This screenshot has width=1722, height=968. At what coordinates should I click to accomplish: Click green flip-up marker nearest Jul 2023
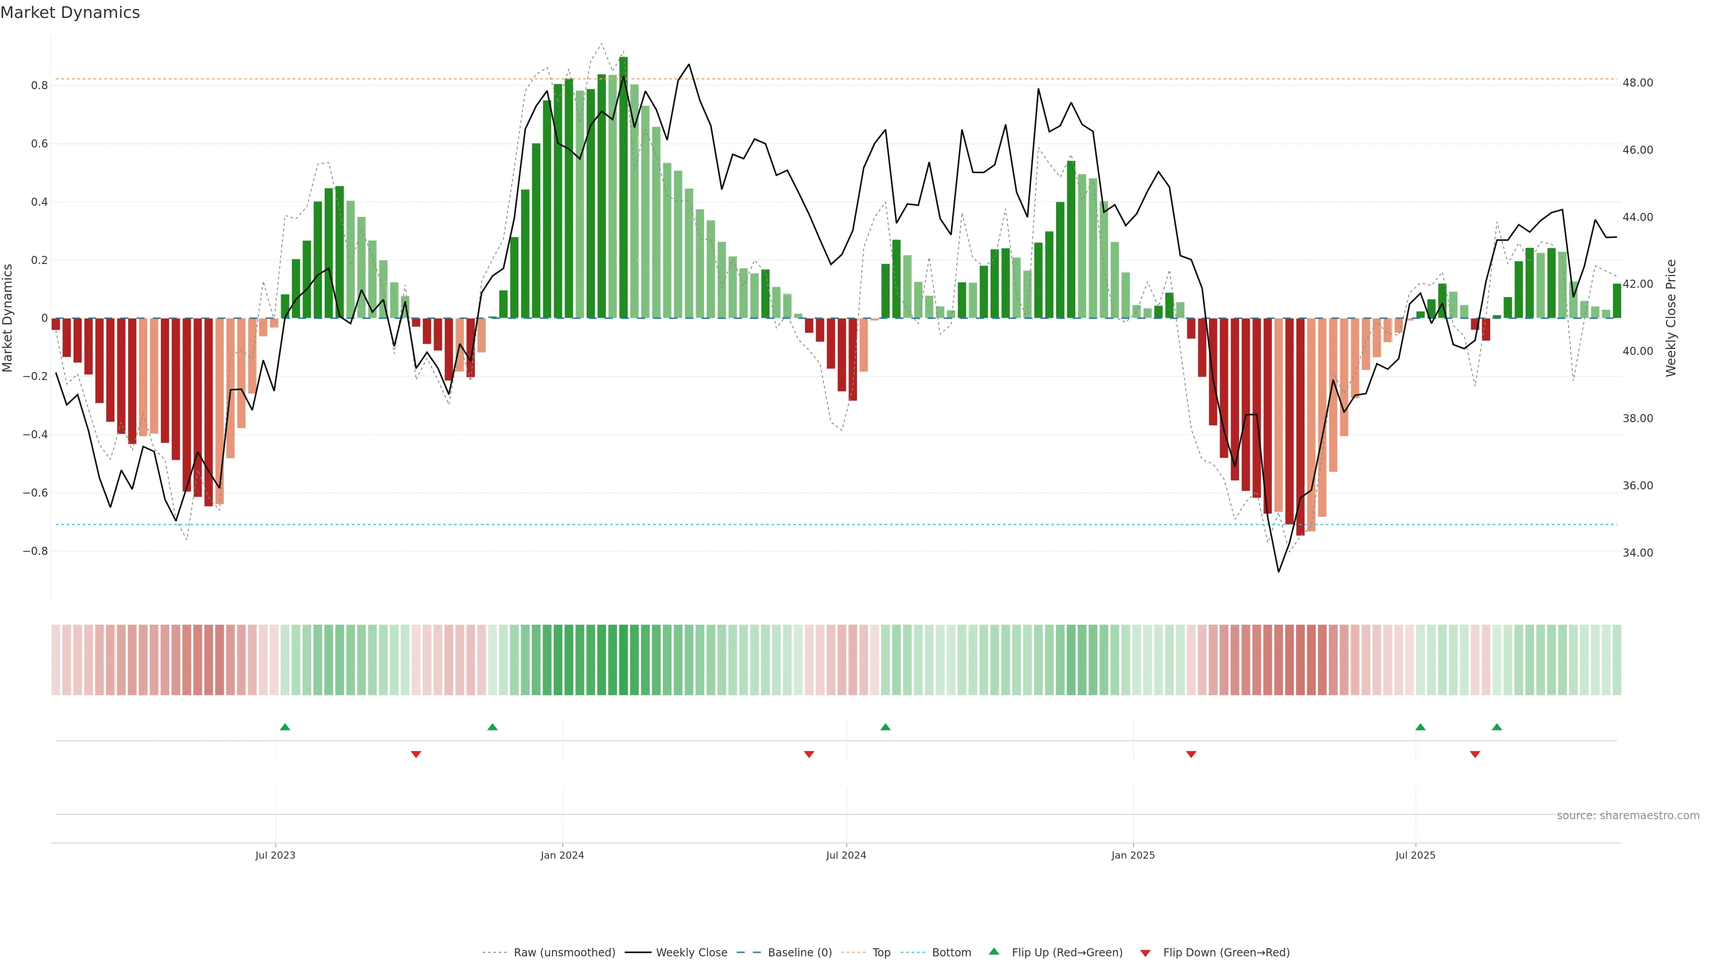click(x=285, y=727)
